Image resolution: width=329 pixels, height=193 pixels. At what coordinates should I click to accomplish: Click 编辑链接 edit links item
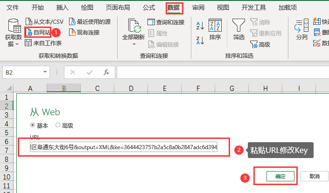click(x=164, y=44)
